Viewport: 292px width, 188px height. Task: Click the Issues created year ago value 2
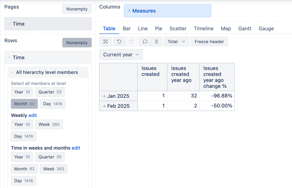(x=183, y=106)
